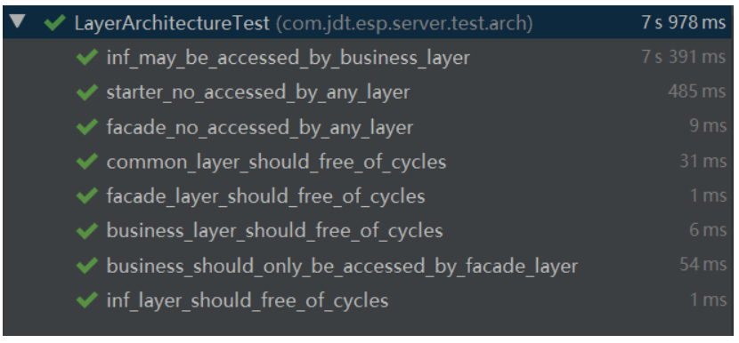This screenshot has height=343, width=739.
Task: Click checkmark icon of facade_no_accessed_by_any_layer
Action: (x=86, y=127)
